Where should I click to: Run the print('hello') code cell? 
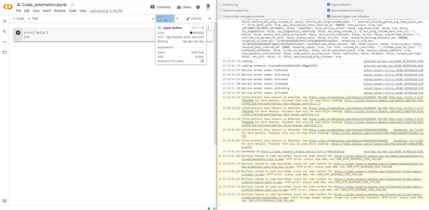coord(18,33)
